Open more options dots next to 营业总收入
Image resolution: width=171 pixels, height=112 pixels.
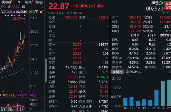tap(170, 72)
